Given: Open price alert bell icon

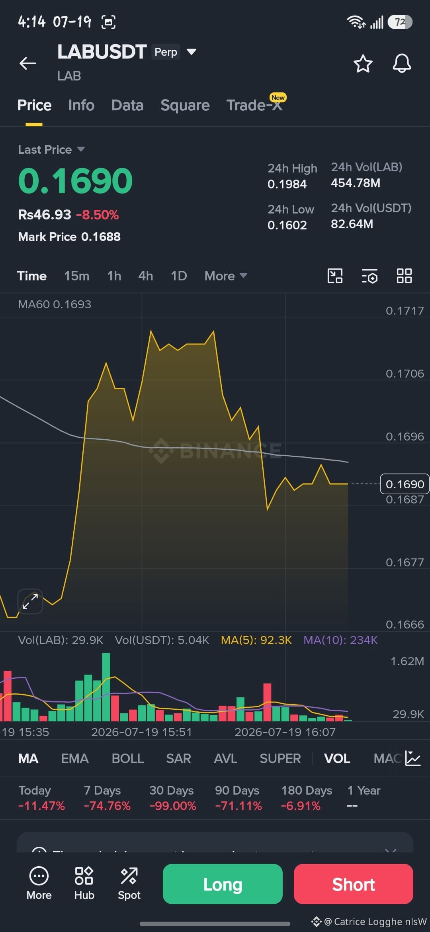Looking at the screenshot, I should (x=402, y=63).
